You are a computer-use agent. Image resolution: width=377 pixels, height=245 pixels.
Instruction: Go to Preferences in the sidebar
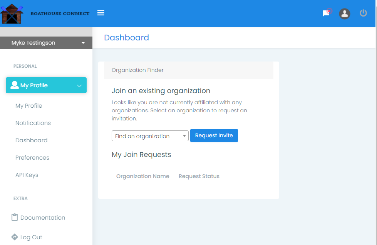32,157
